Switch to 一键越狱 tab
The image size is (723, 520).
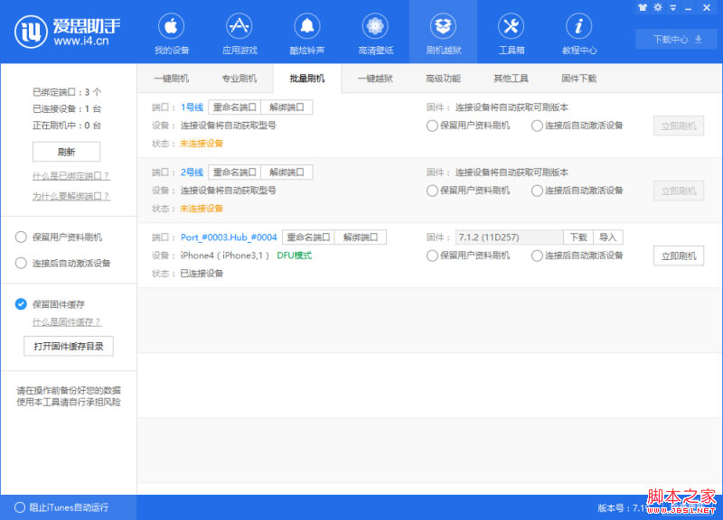(375, 79)
